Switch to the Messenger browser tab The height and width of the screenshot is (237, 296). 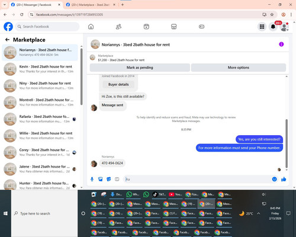click(34, 5)
